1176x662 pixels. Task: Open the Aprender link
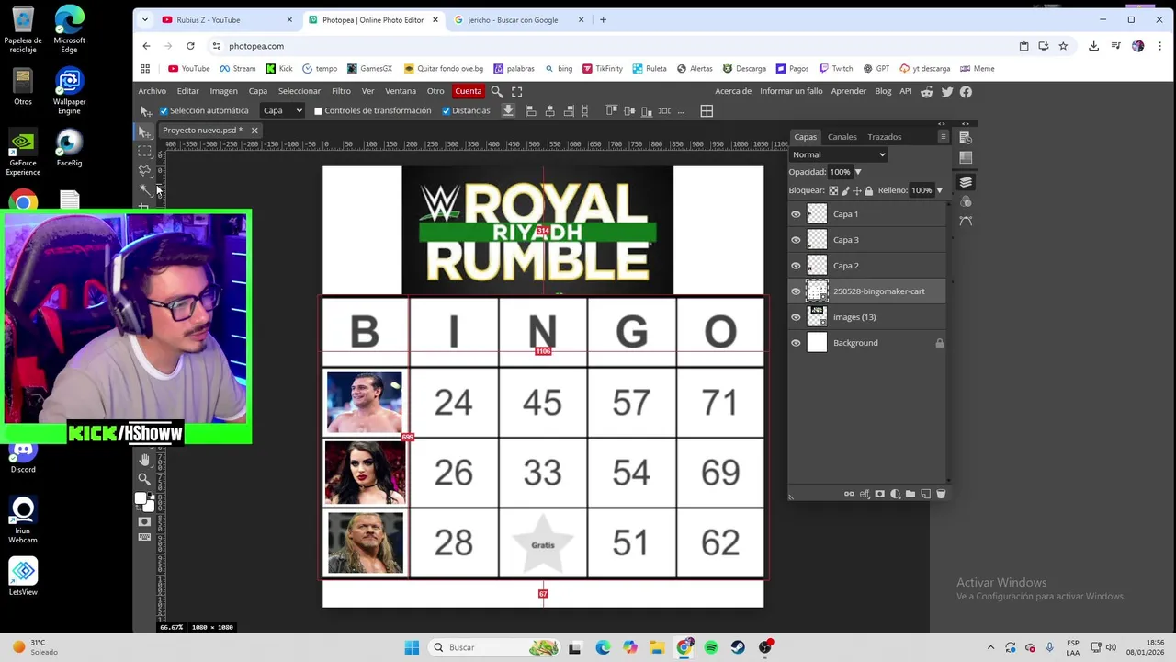(x=849, y=91)
